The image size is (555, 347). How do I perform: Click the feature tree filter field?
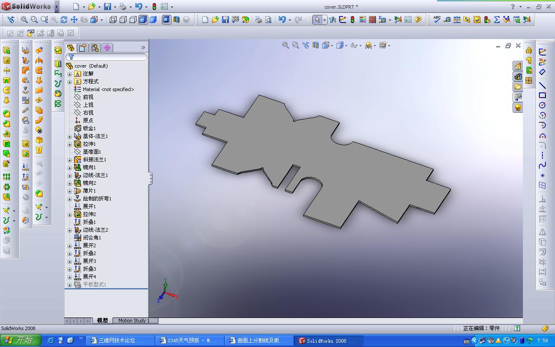tap(107, 57)
